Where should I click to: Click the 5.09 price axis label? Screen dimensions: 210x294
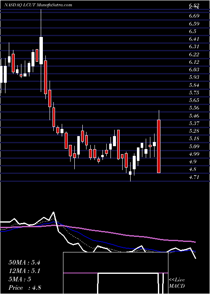tap(194, 146)
